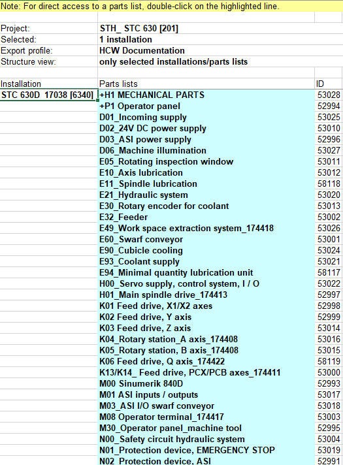The height and width of the screenshot is (465, 343).
Task: Select the +H1 MECHANICAL PARTS row
Action: click(x=206, y=95)
